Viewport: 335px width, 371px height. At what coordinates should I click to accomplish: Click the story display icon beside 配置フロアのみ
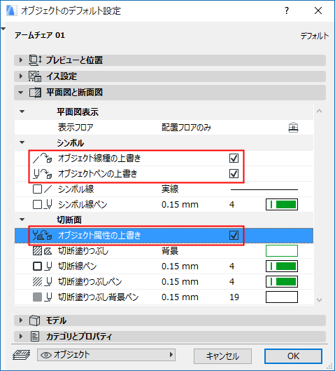pyautogui.click(x=293, y=128)
